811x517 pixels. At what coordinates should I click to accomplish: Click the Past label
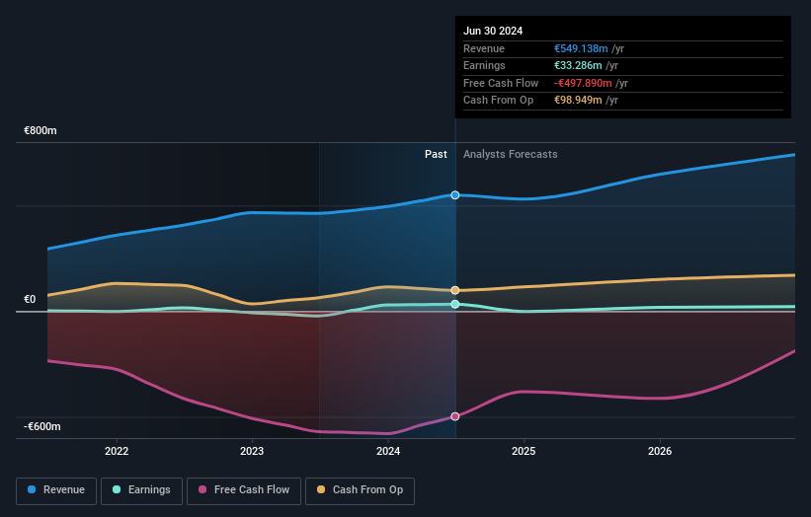(x=436, y=154)
